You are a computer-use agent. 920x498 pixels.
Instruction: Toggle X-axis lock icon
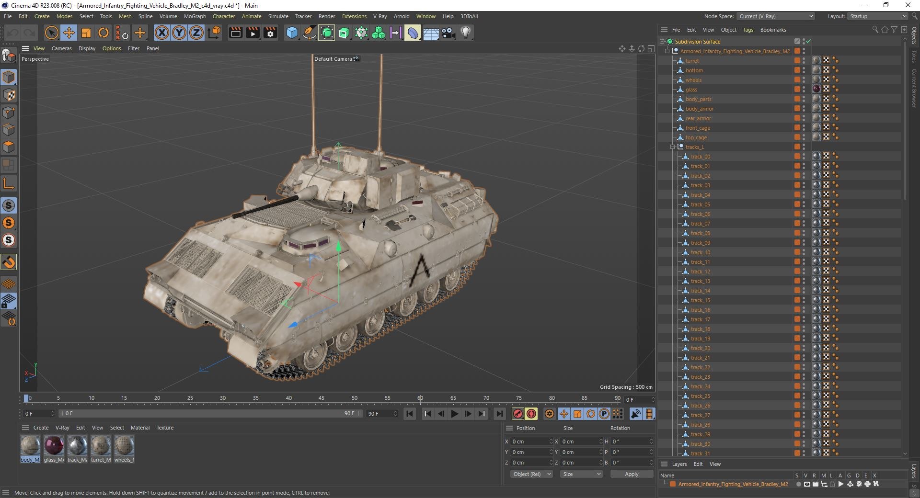(x=162, y=33)
